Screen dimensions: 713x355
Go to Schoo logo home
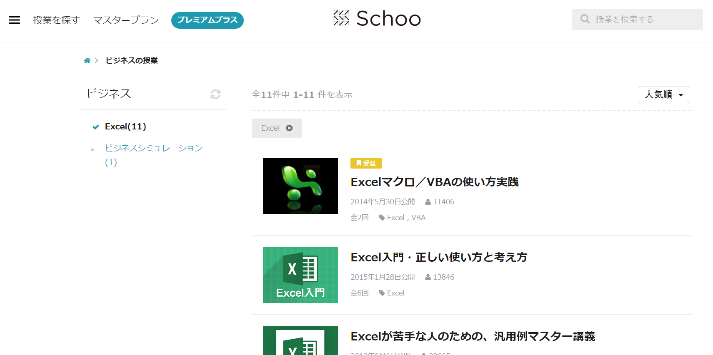377,19
